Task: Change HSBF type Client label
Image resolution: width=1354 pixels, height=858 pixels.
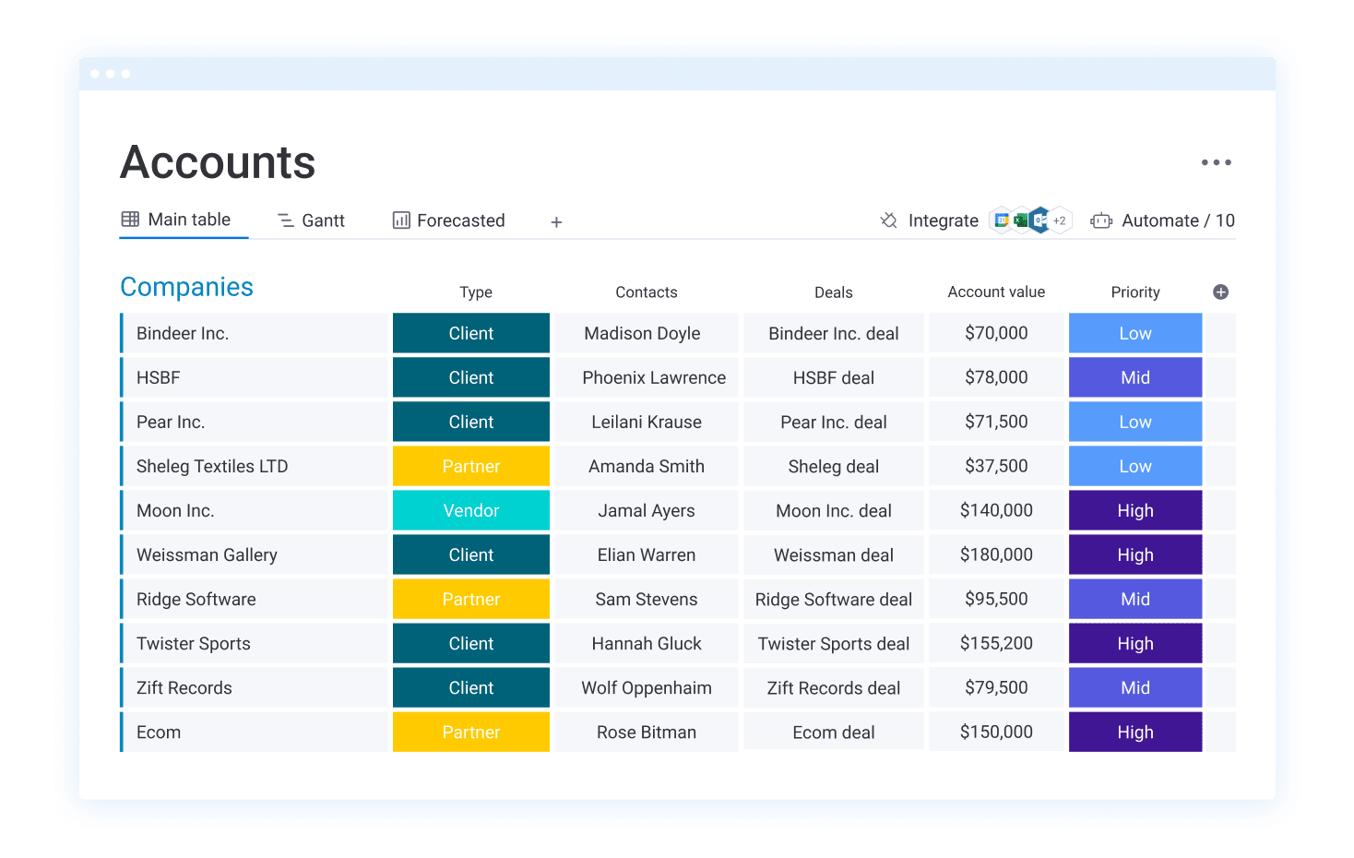Action: pyautogui.click(x=471, y=377)
